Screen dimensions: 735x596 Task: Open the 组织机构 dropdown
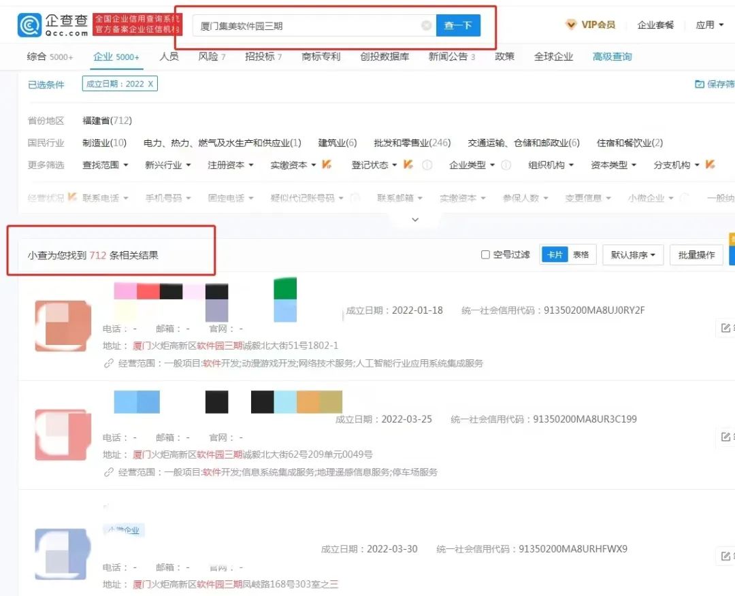[x=551, y=165]
